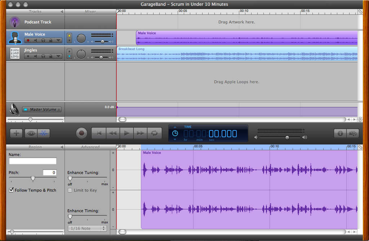Lock the Jingles track
369x241 pixels.
click(50, 56)
